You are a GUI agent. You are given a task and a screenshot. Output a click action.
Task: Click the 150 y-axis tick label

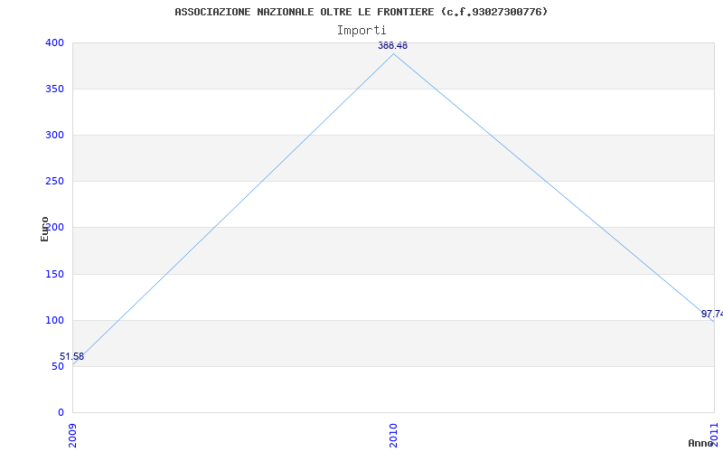pyautogui.click(x=54, y=275)
